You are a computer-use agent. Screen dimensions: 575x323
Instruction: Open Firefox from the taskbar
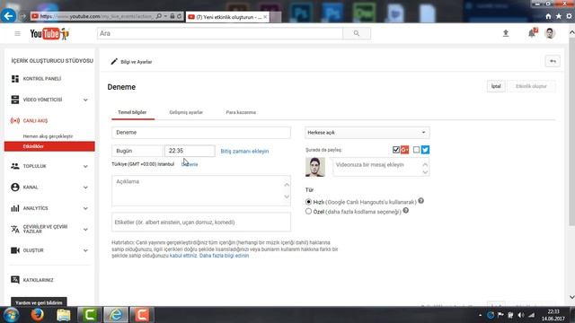tap(37, 315)
